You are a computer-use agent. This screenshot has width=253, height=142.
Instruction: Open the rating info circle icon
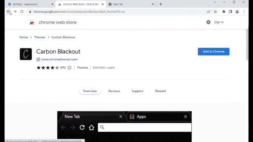pyautogui.click(x=70, y=67)
